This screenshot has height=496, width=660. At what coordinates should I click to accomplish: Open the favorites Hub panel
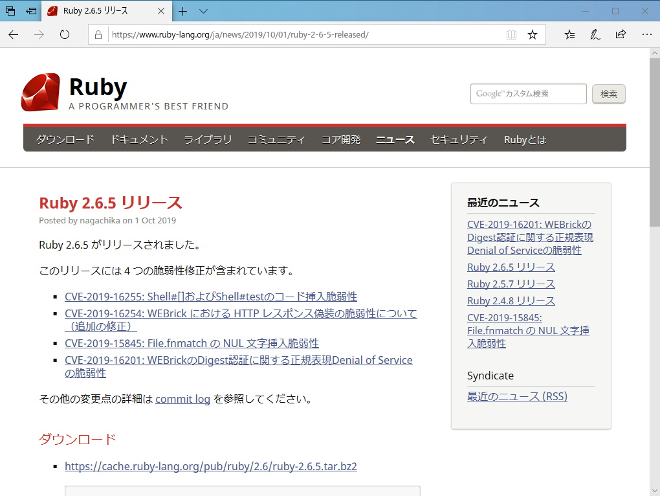[569, 35]
